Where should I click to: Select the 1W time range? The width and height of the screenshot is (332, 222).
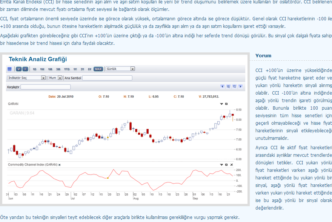pos(42,69)
